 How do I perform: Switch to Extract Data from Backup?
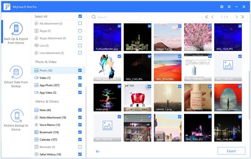tap(16, 77)
